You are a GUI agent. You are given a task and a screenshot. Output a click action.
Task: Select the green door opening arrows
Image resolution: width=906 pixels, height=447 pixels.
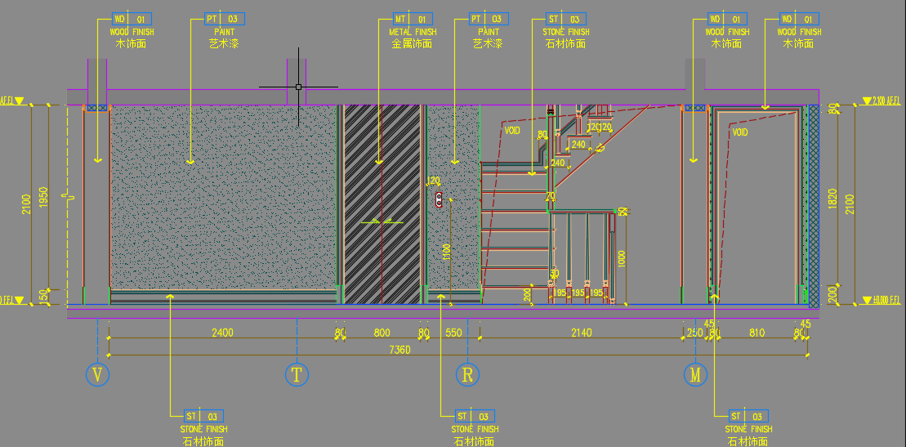pos(382,221)
